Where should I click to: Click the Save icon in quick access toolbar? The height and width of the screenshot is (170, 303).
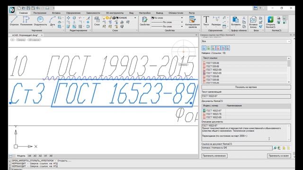[28, 8]
